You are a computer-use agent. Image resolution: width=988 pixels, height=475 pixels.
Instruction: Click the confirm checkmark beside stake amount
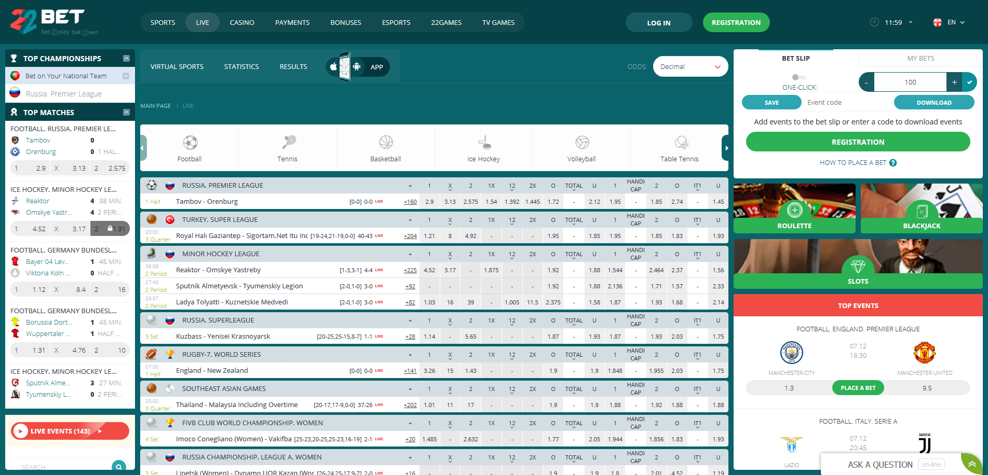click(969, 82)
